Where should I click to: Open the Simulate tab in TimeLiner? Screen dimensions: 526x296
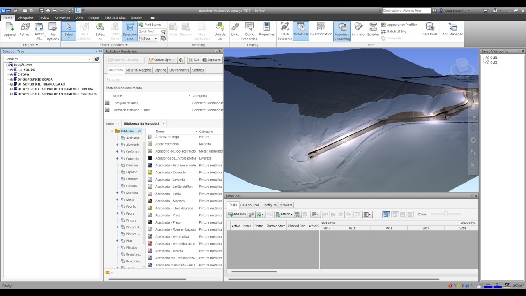(x=286, y=205)
